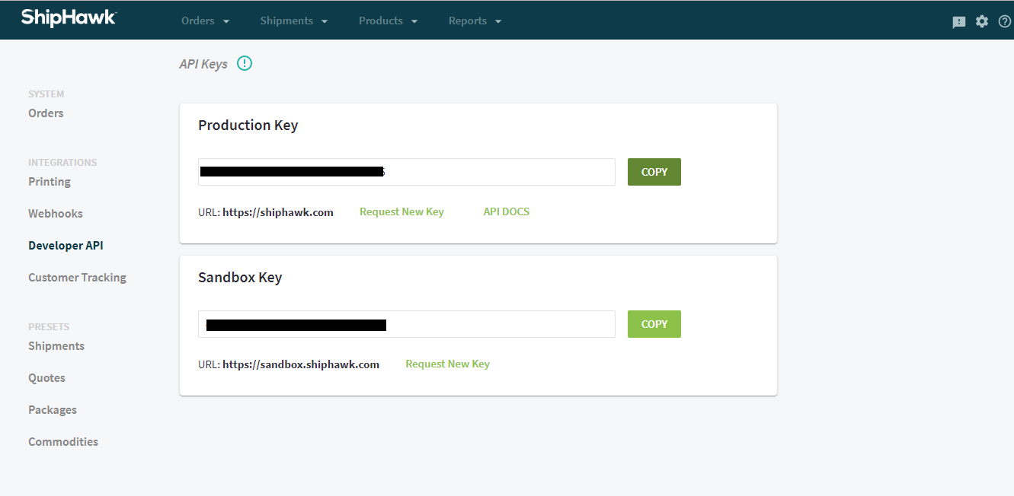This screenshot has height=496, width=1014.
Task: Open the API DOCS link
Action: [x=507, y=211]
